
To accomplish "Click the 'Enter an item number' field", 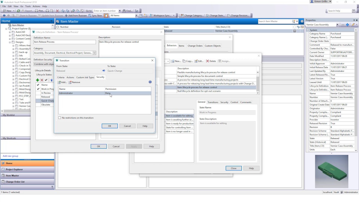I will coord(106,11).
